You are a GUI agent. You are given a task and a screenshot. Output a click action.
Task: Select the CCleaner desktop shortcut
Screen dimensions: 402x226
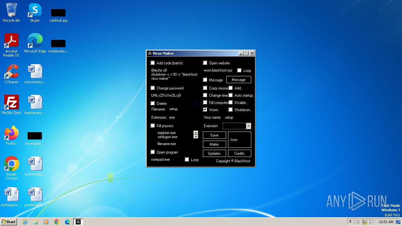click(11, 74)
